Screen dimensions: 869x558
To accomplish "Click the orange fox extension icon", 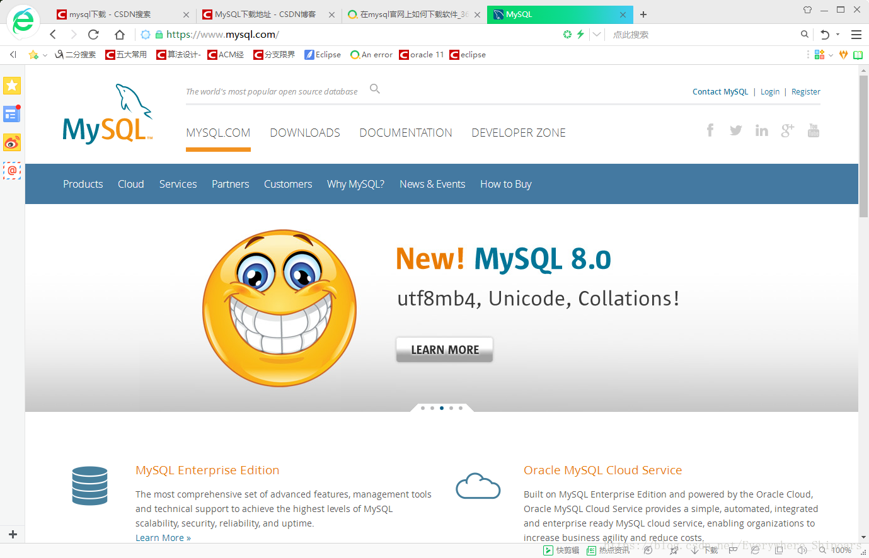I will (x=844, y=55).
